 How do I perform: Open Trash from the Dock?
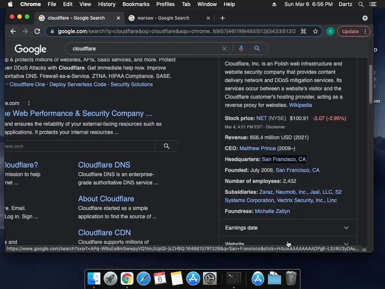[291, 278]
